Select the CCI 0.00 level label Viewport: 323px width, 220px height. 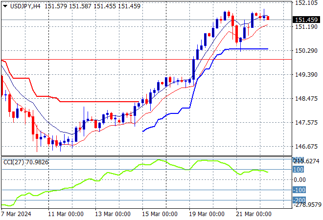tap(300, 179)
